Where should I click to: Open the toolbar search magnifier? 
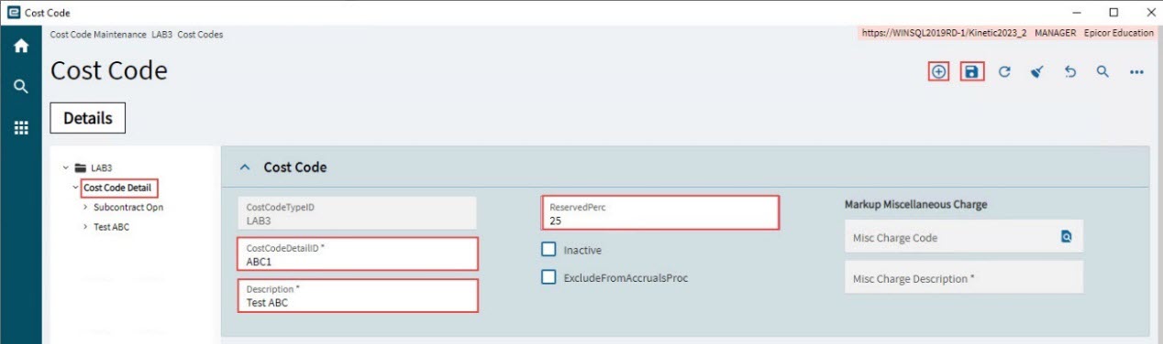1102,71
